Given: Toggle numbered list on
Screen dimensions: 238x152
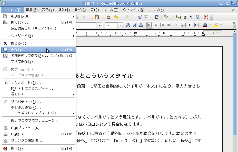Looking at the screenshot, I should (177, 25).
